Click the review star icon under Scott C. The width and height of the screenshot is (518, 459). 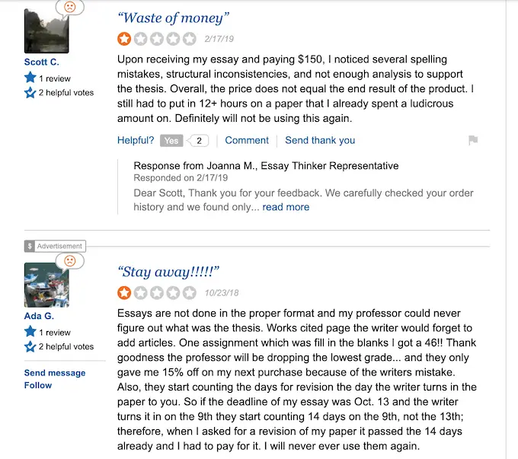(30, 78)
